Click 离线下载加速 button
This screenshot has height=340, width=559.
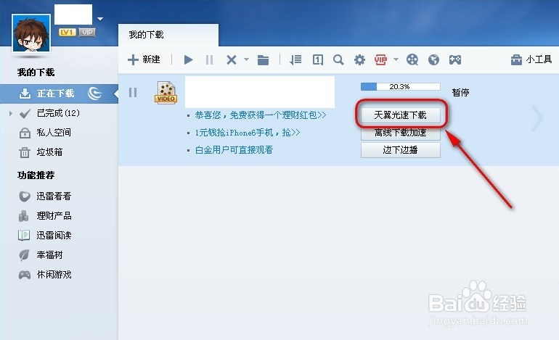click(400, 133)
